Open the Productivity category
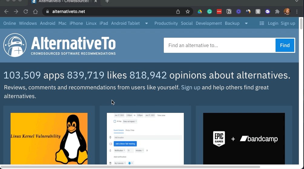This screenshot has width=304, height=169. (x=166, y=23)
